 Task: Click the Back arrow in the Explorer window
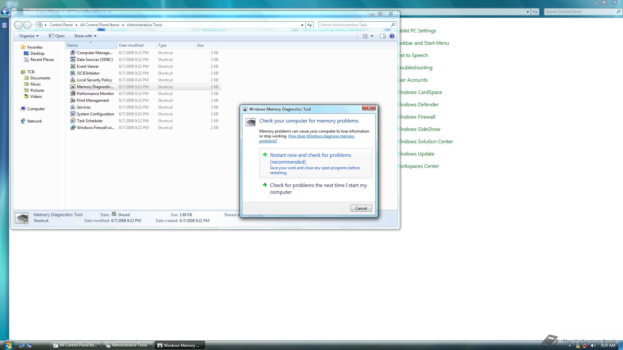(x=18, y=25)
